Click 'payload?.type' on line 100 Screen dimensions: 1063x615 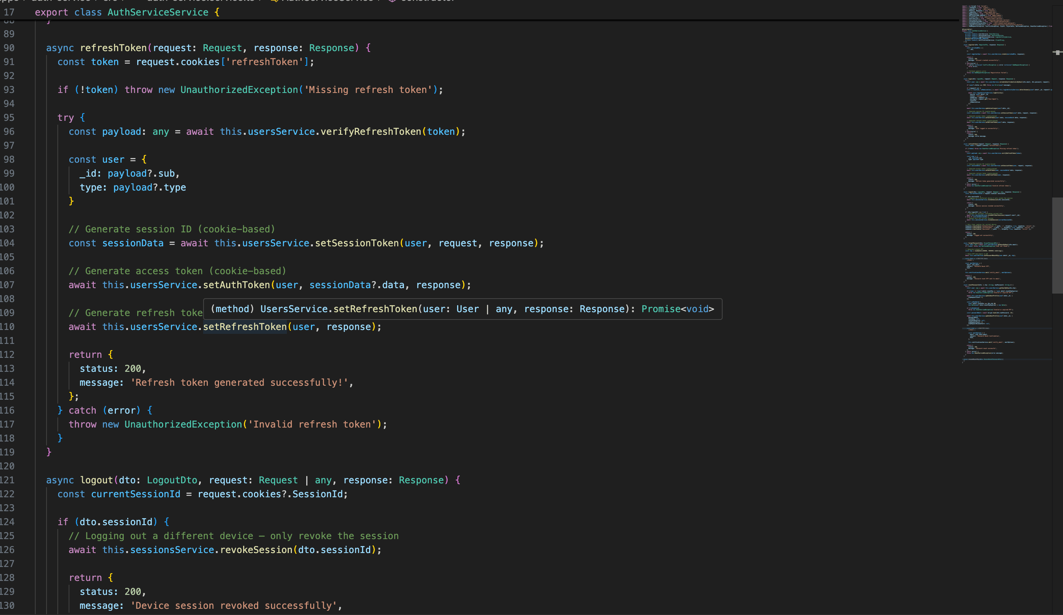[x=149, y=187]
